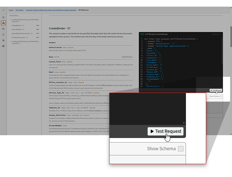The image size is (232, 177).
Task: Click the POST /V7/Binder/CreateBinder code header
Action: coord(154,34)
